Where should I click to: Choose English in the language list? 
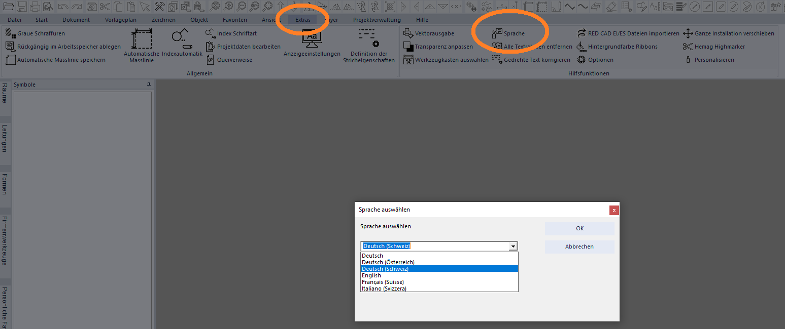pyautogui.click(x=372, y=275)
